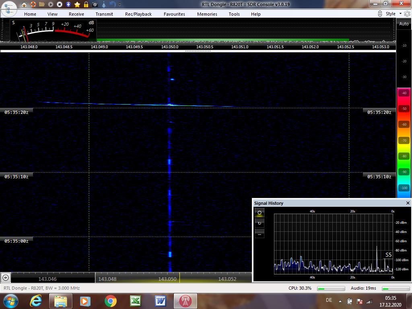Click the waterfall color scale at -90
412x309 pixels.
[x=404, y=172]
